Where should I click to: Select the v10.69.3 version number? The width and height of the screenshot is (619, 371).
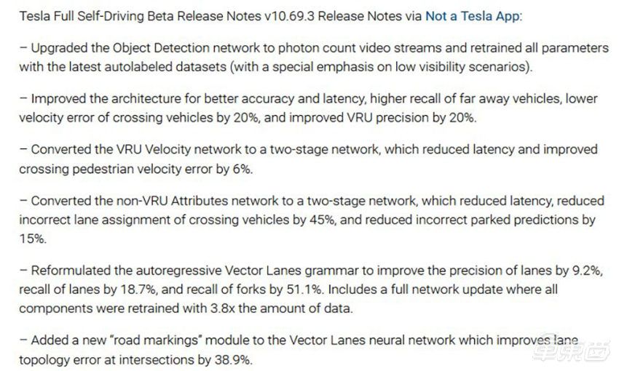[x=289, y=16]
